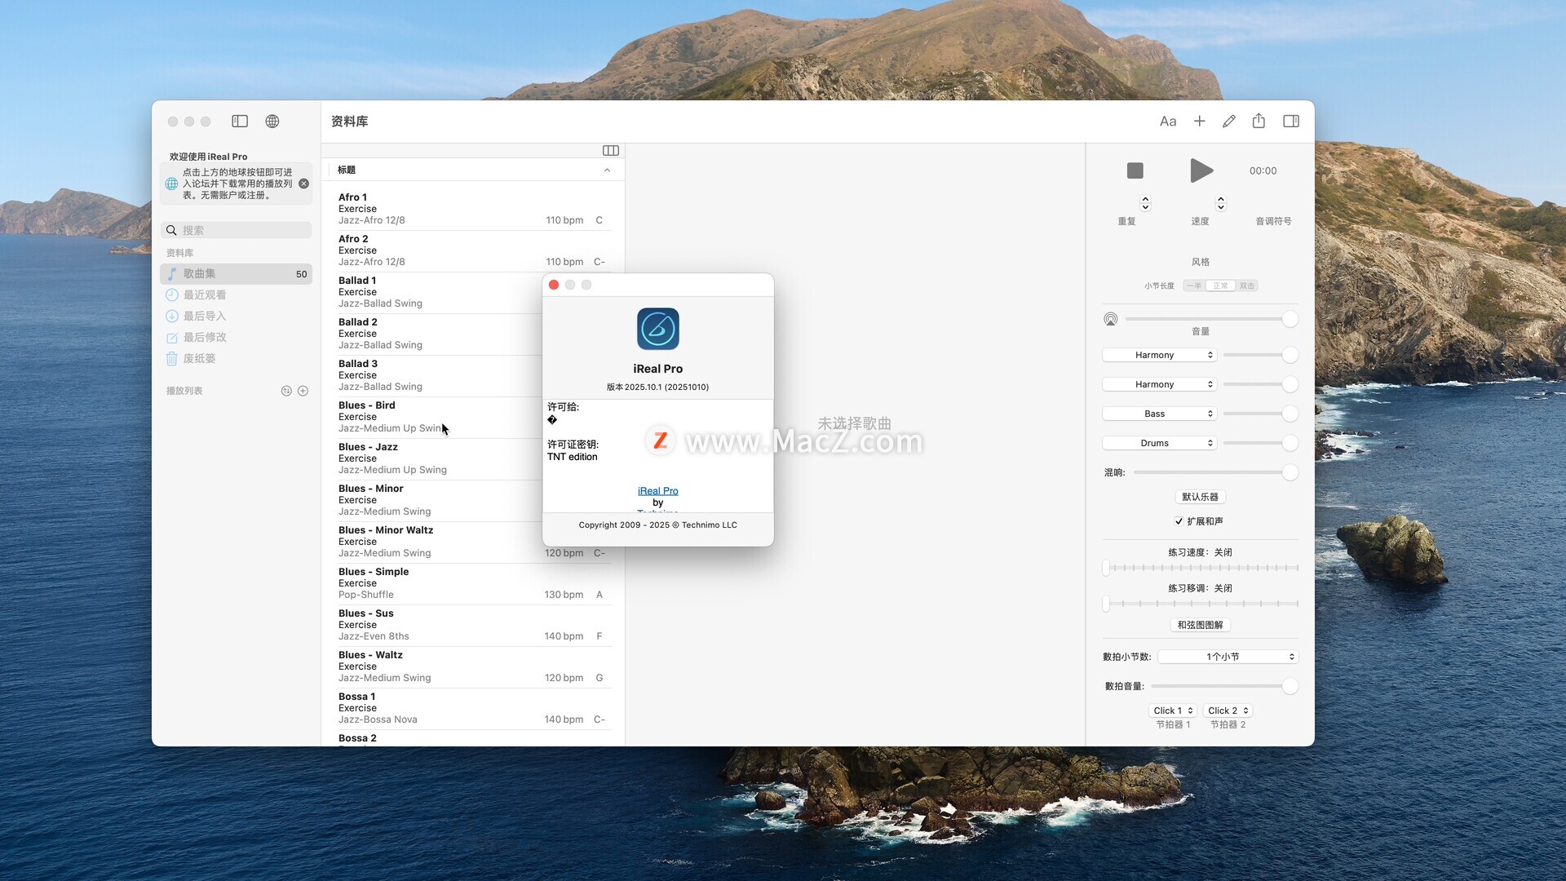Click the share export icon
1566x881 pixels.
point(1259,122)
